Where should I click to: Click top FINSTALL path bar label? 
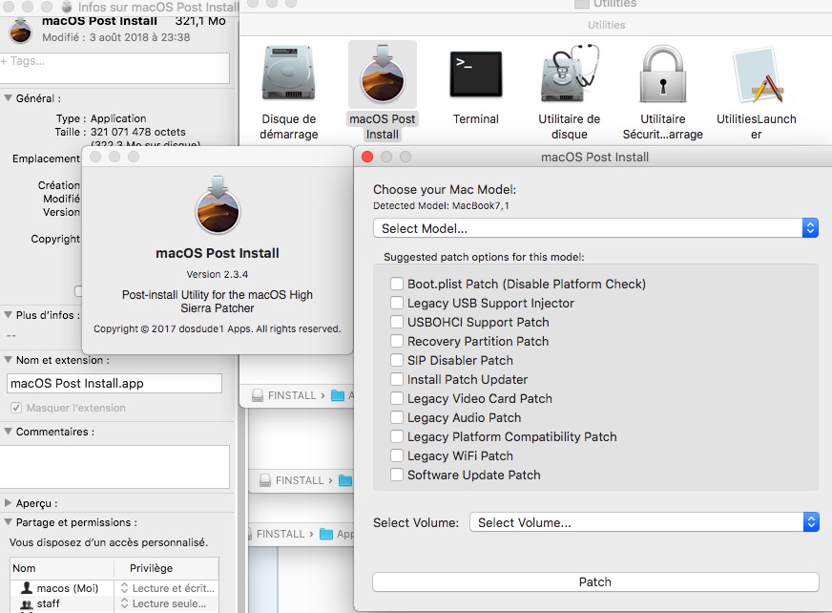292,395
